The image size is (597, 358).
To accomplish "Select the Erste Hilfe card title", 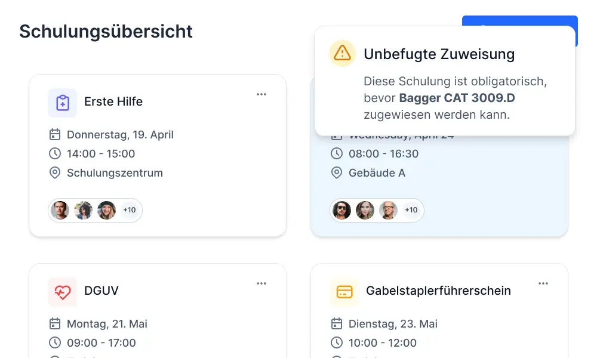I will coord(113,101).
